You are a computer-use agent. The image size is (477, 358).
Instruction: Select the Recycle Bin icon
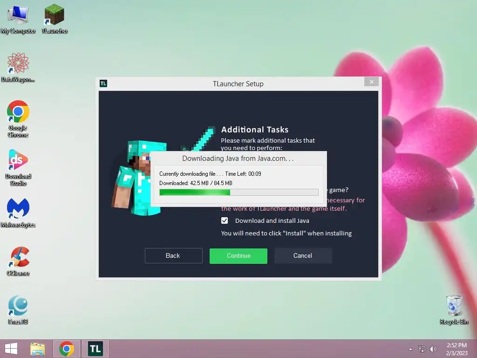pos(454,310)
